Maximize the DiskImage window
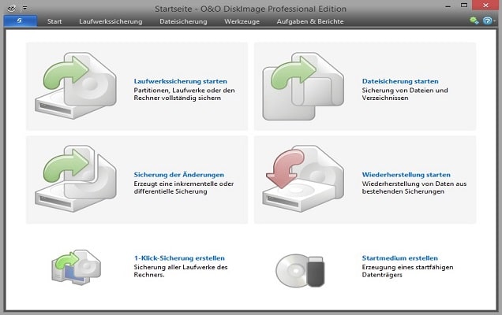502x315 pixels. [x=464, y=6]
